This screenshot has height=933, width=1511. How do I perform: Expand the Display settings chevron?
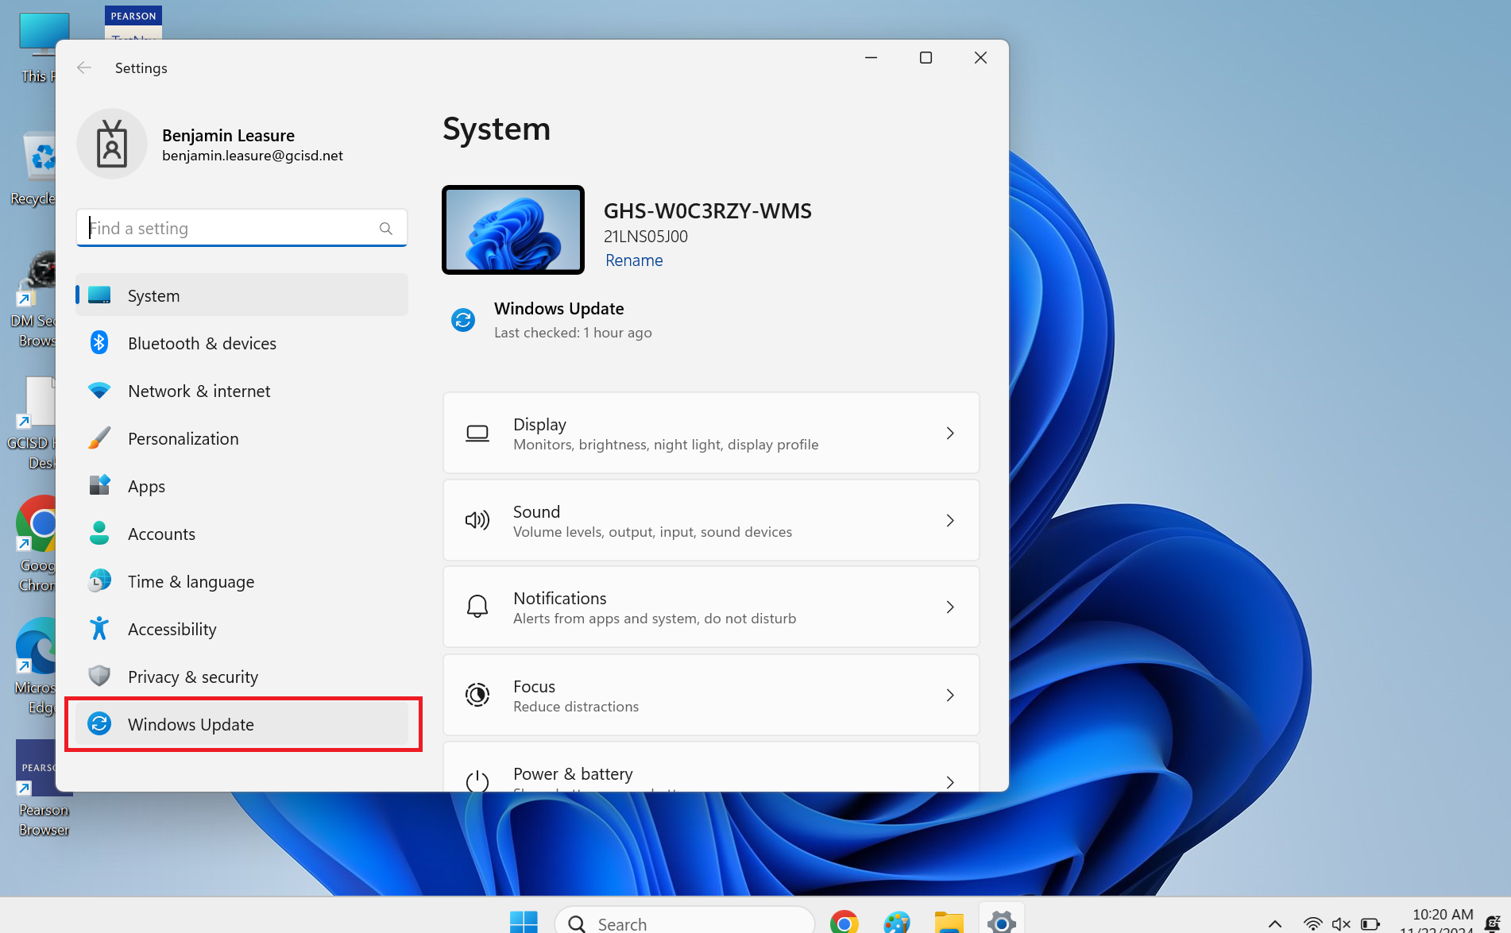click(x=950, y=434)
